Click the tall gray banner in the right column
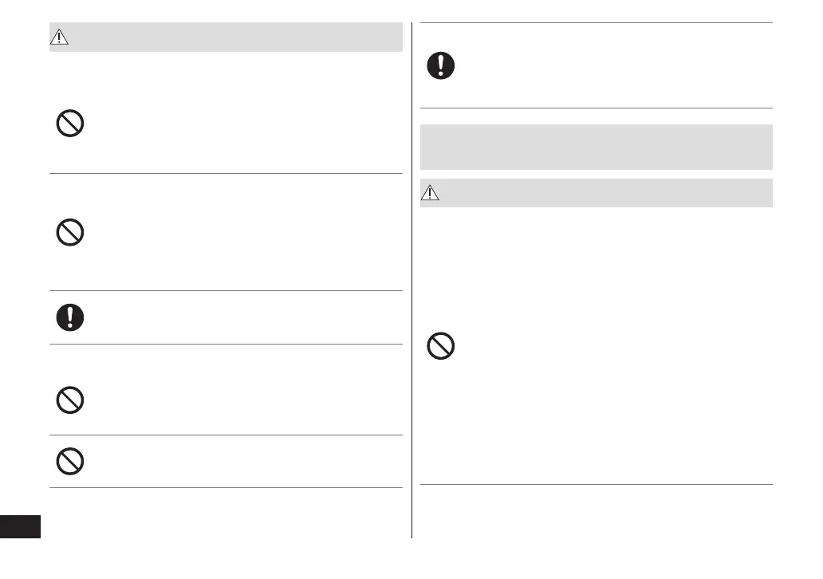 (596, 147)
